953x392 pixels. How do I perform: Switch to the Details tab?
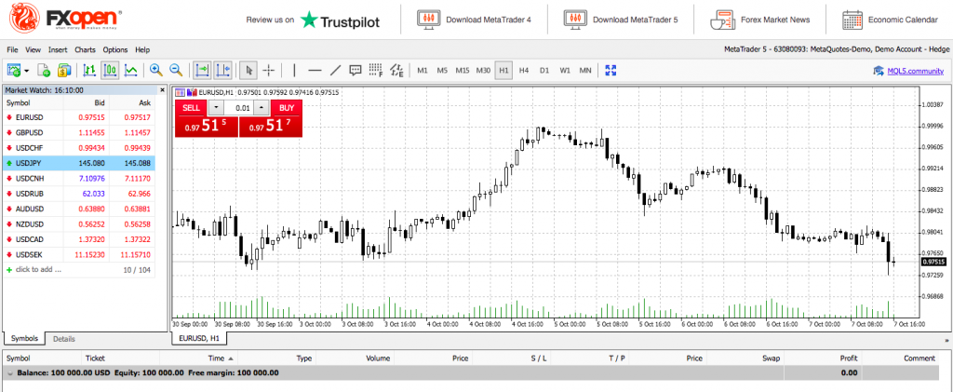pos(63,339)
